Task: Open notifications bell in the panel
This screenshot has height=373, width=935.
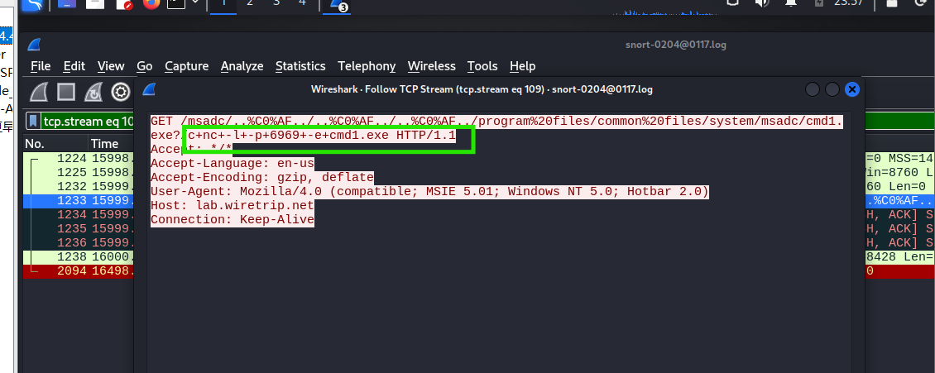Action: (791, 3)
